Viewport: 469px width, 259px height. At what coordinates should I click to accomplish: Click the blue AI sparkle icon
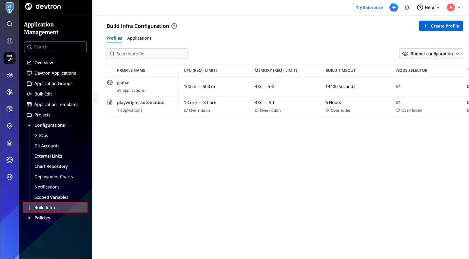tap(394, 8)
